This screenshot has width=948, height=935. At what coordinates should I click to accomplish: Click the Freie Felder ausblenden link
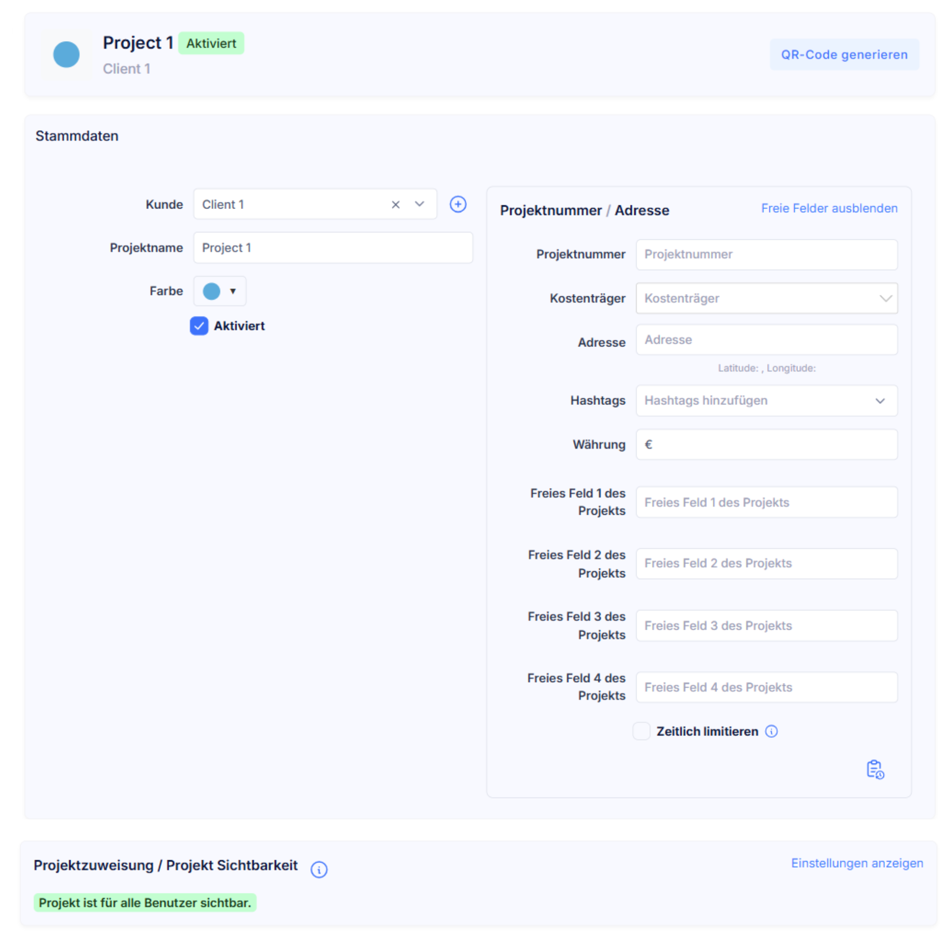point(829,208)
